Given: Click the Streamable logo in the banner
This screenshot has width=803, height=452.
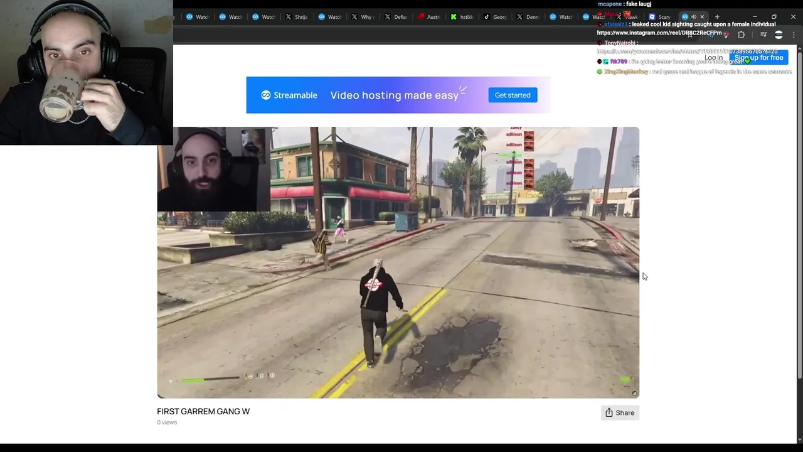Looking at the screenshot, I should tap(289, 95).
